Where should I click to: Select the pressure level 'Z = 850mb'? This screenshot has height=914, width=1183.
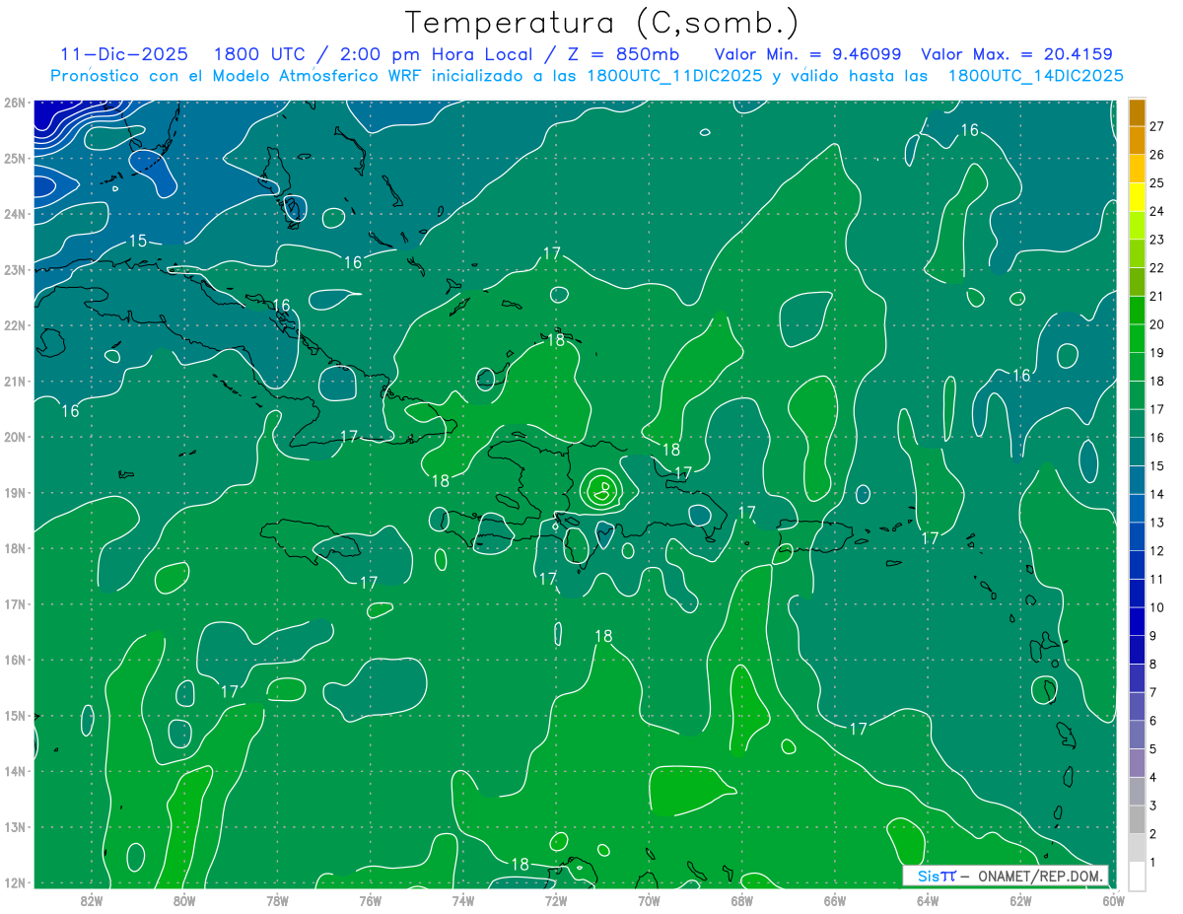pos(620,54)
